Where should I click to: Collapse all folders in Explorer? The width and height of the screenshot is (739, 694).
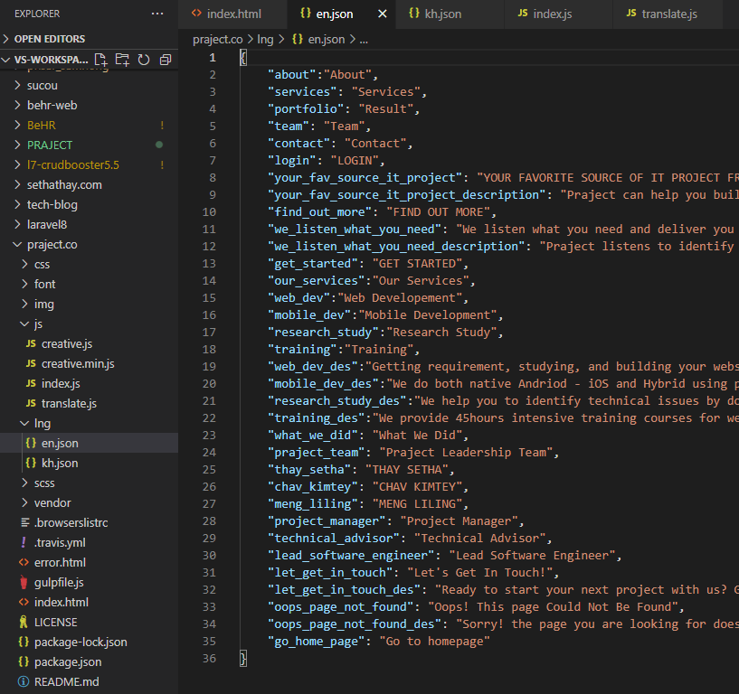165,58
